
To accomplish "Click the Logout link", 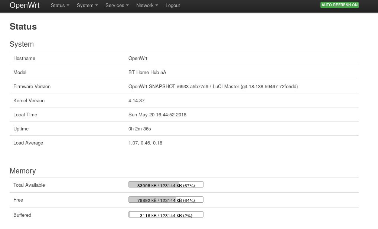I will click(173, 5).
